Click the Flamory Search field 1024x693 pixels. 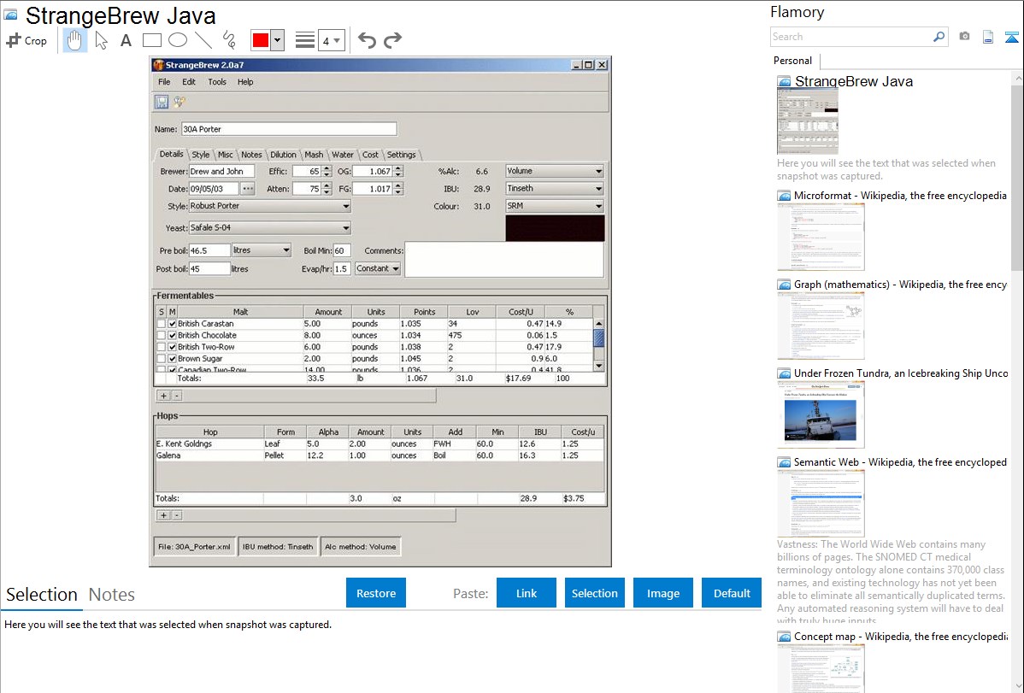point(851,37)
